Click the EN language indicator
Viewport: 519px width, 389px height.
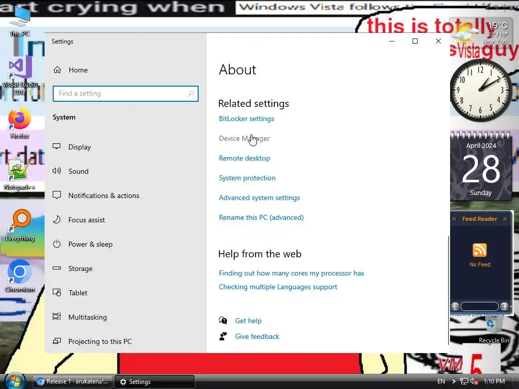[x=441, y=381]
